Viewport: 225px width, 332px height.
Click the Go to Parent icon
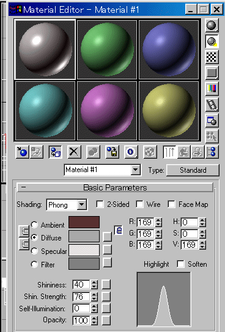(183, 152)
